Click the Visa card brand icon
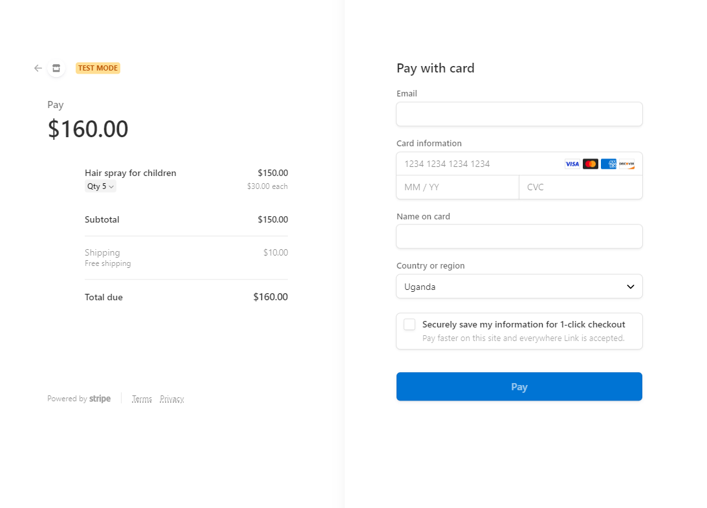 (572, 164)
